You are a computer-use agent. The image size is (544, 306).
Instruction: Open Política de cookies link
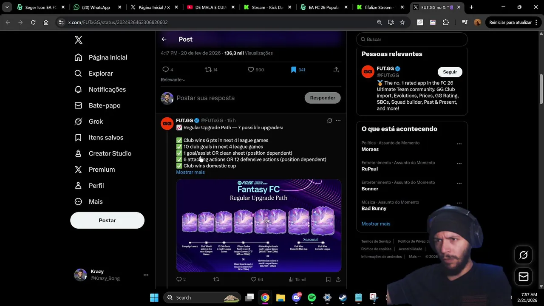pos(376,249)
